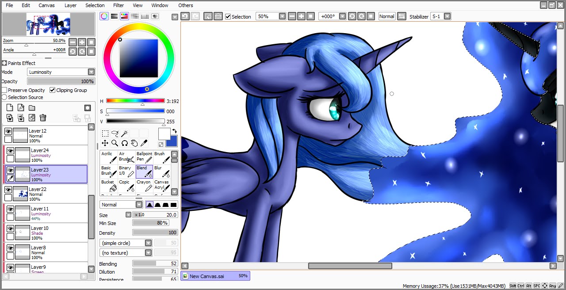Select the move tool
Image resolution: width=566 pixels, height=290 pixels.
click(x=105, y=143)
